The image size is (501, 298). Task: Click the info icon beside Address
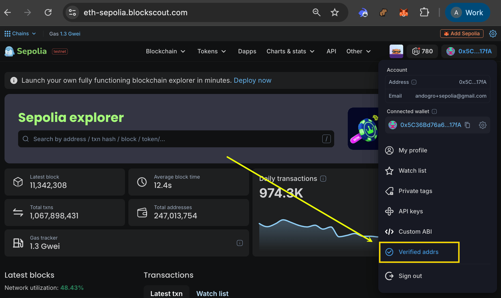(x=414, y=82)
